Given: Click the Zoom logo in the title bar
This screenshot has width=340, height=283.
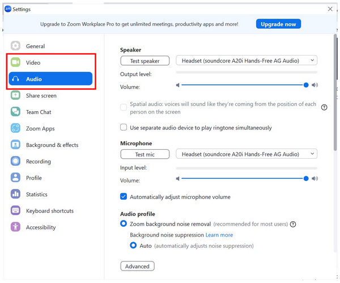Looking at the screenshot, I should (8, 9).
